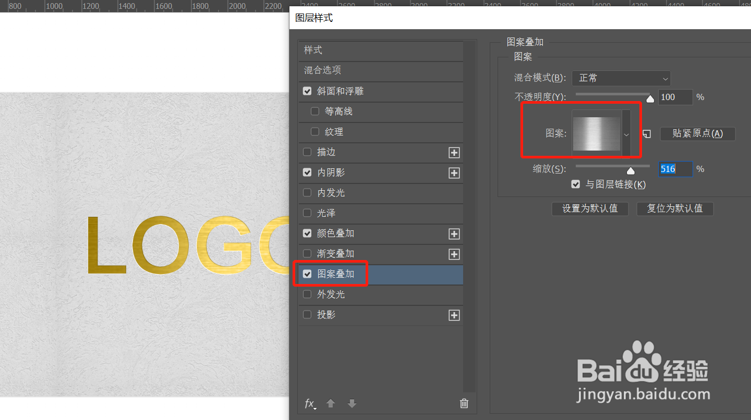Image resolution: width=751 pixels, height=420 pixels.
Task: Select the 斜面和浮雕 effect row
Action: click(381, 91)
